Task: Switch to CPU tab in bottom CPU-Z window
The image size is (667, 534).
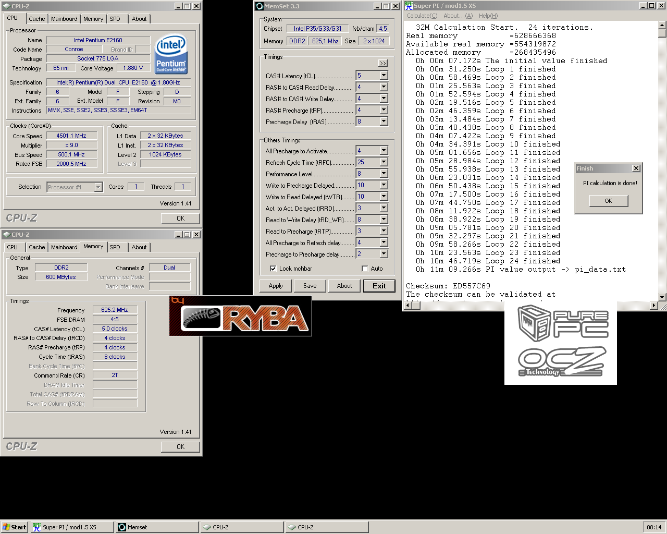Action: [13, 247]
